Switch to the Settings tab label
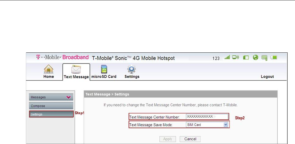The image size is (295, 144). pyautogui.click(x=132, y=77)
